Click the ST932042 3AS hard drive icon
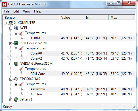This screenshot has height=111, width=138. [16, 79]
